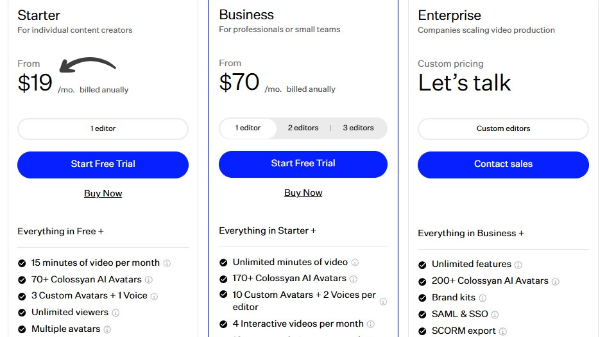Click info icon beside 15 minutes of video
The image size is (607, 337).
pyautogui.click(x=167, y=263)
